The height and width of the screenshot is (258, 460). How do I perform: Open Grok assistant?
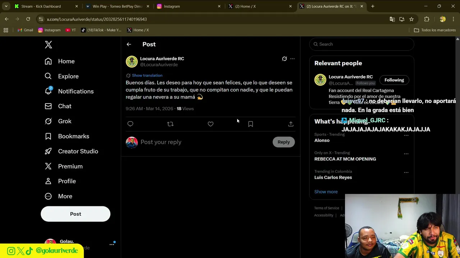click(x=58, y=121)
